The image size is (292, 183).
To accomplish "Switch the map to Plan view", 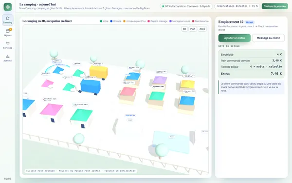I will (193, 29).
